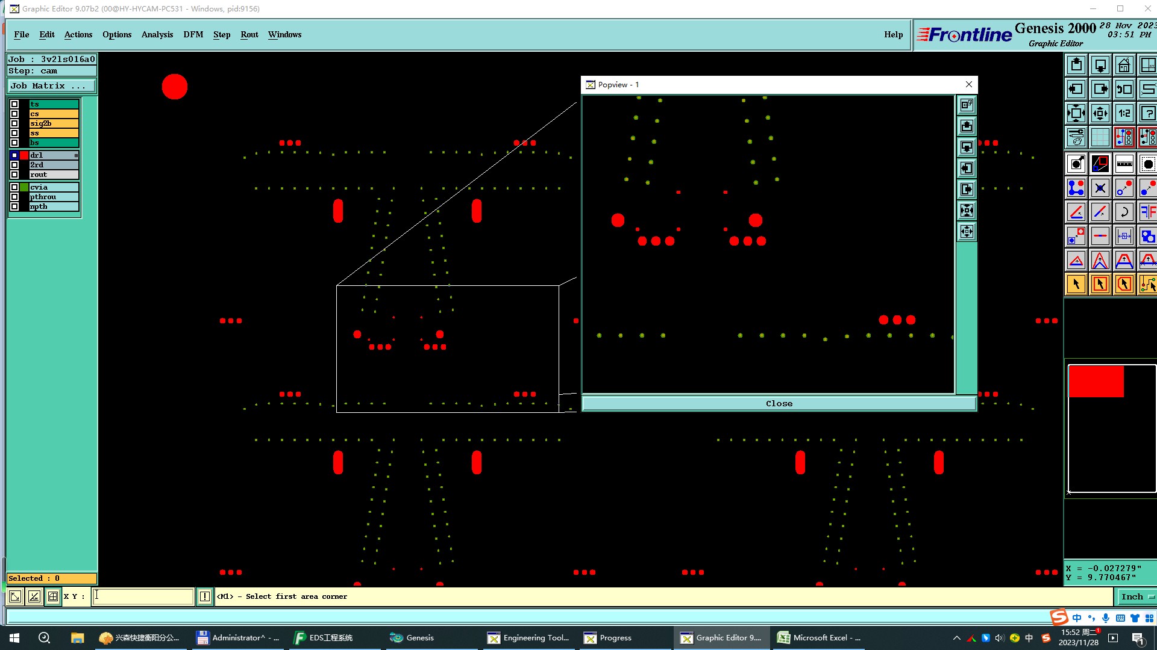Toggle the npth layer checkbox

click(14, 206)
